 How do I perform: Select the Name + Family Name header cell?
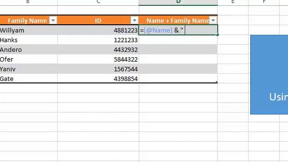[178, 20]
